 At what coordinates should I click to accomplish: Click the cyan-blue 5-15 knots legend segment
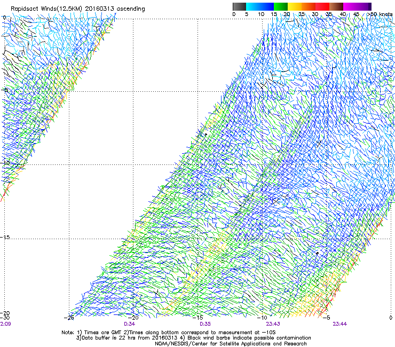coord(260,6)
